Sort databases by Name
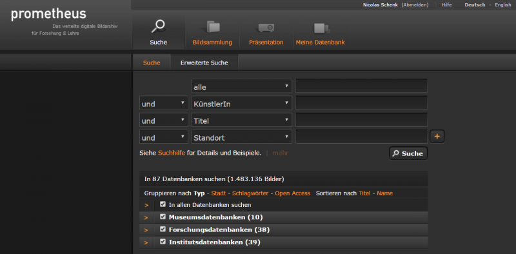This screenshot has width=516, height=254. click(384, 193)
